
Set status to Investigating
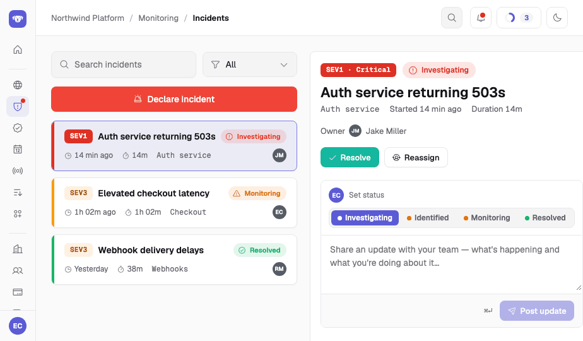pyautogui.click(x=365, y=218)
